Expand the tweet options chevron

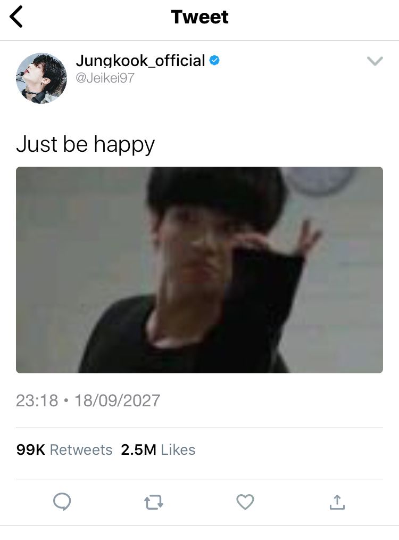click(x=375, y=61)
